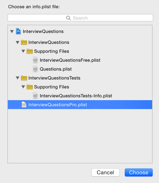
Task: Collapse Supporting Files under InterviewQuestionsTests
Action: click(x=23, y=87)
